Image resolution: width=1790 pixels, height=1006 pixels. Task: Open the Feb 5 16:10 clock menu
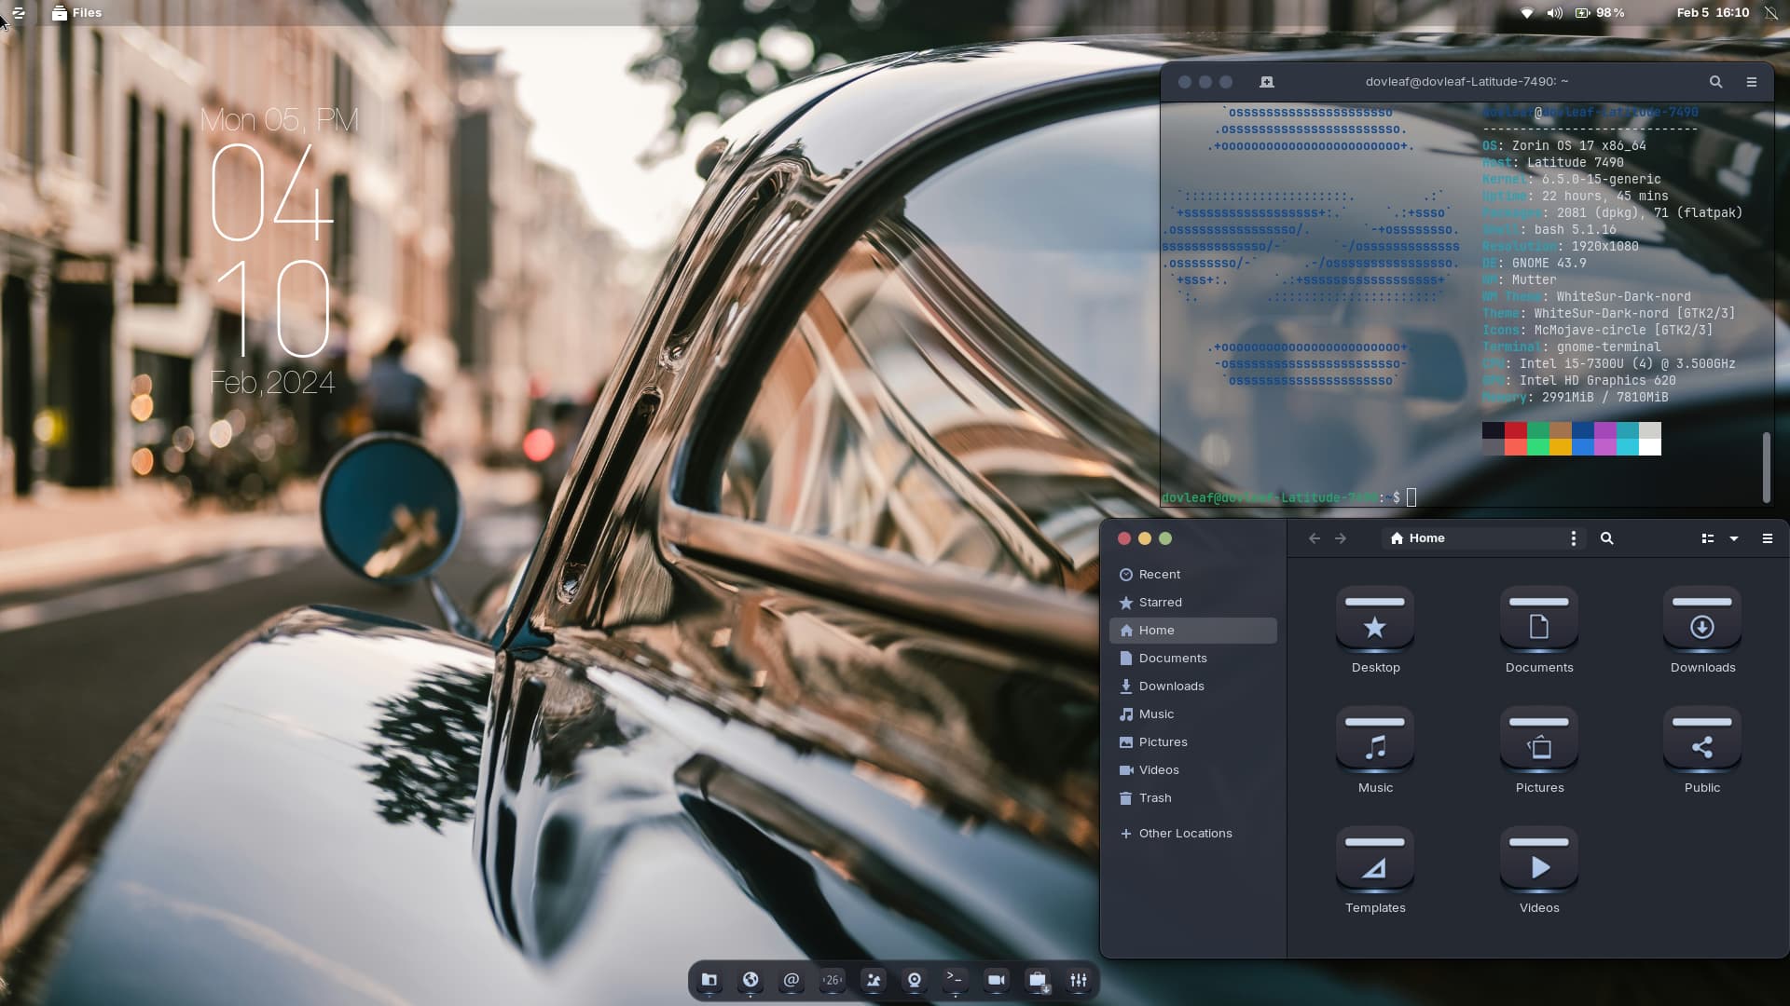(1713, 13)
